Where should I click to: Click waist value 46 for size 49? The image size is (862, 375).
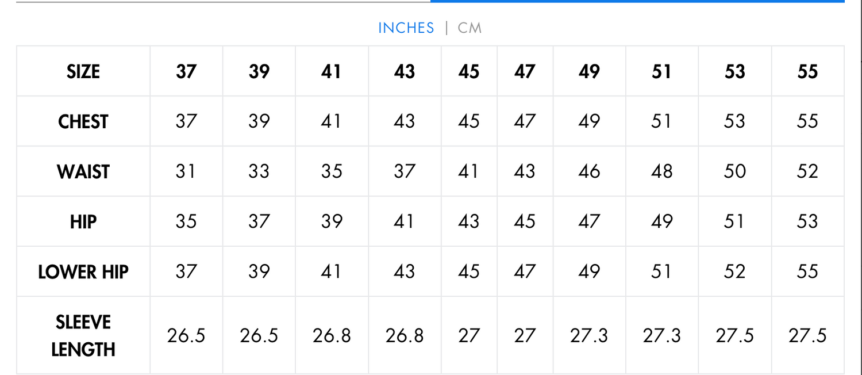pos(589,172)
